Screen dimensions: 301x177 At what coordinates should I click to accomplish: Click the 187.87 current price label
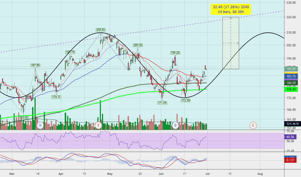click(x=291, y=69)
